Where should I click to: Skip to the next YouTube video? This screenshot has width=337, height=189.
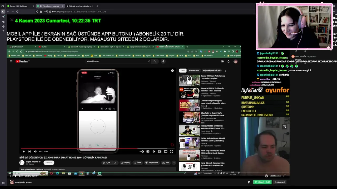point(29,151)
